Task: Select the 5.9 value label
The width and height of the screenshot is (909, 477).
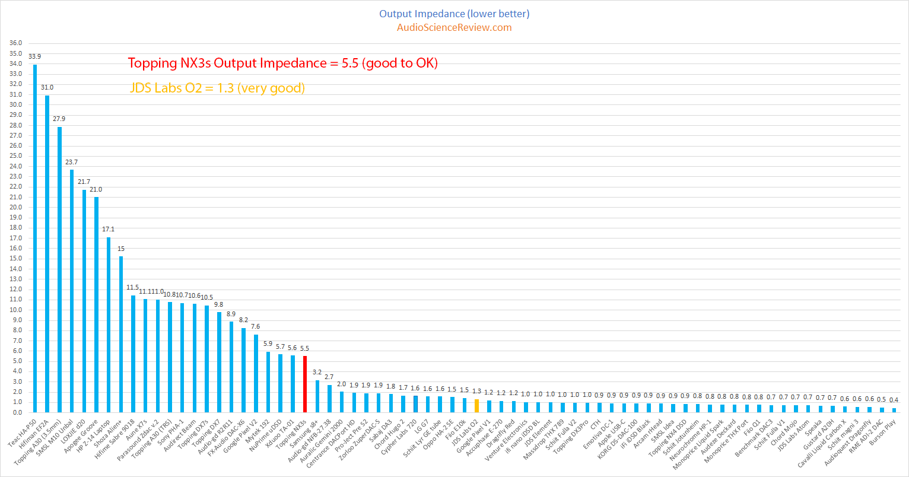Action: 268,344
